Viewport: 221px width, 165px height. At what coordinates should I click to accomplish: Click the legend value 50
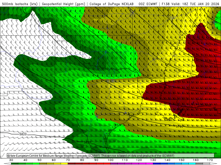coord(40,160)
